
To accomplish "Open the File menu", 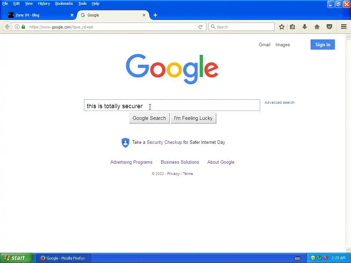I will (x=5, y=3).
